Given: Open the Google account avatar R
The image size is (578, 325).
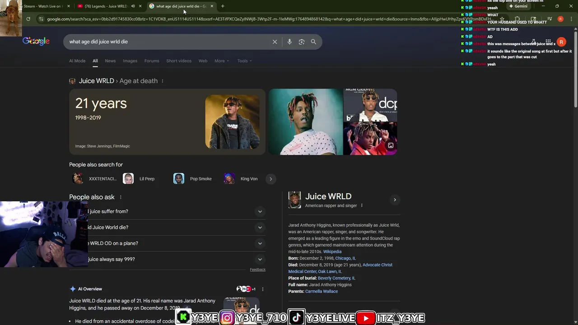Looking at the screenshot, I should pyautogui.click(x=561, y=42).
